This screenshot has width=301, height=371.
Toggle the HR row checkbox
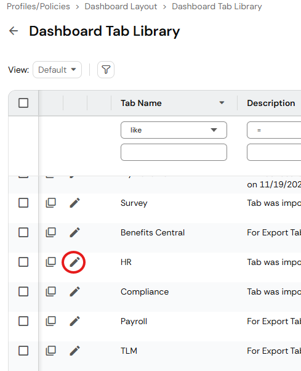[x=23, y=262]
